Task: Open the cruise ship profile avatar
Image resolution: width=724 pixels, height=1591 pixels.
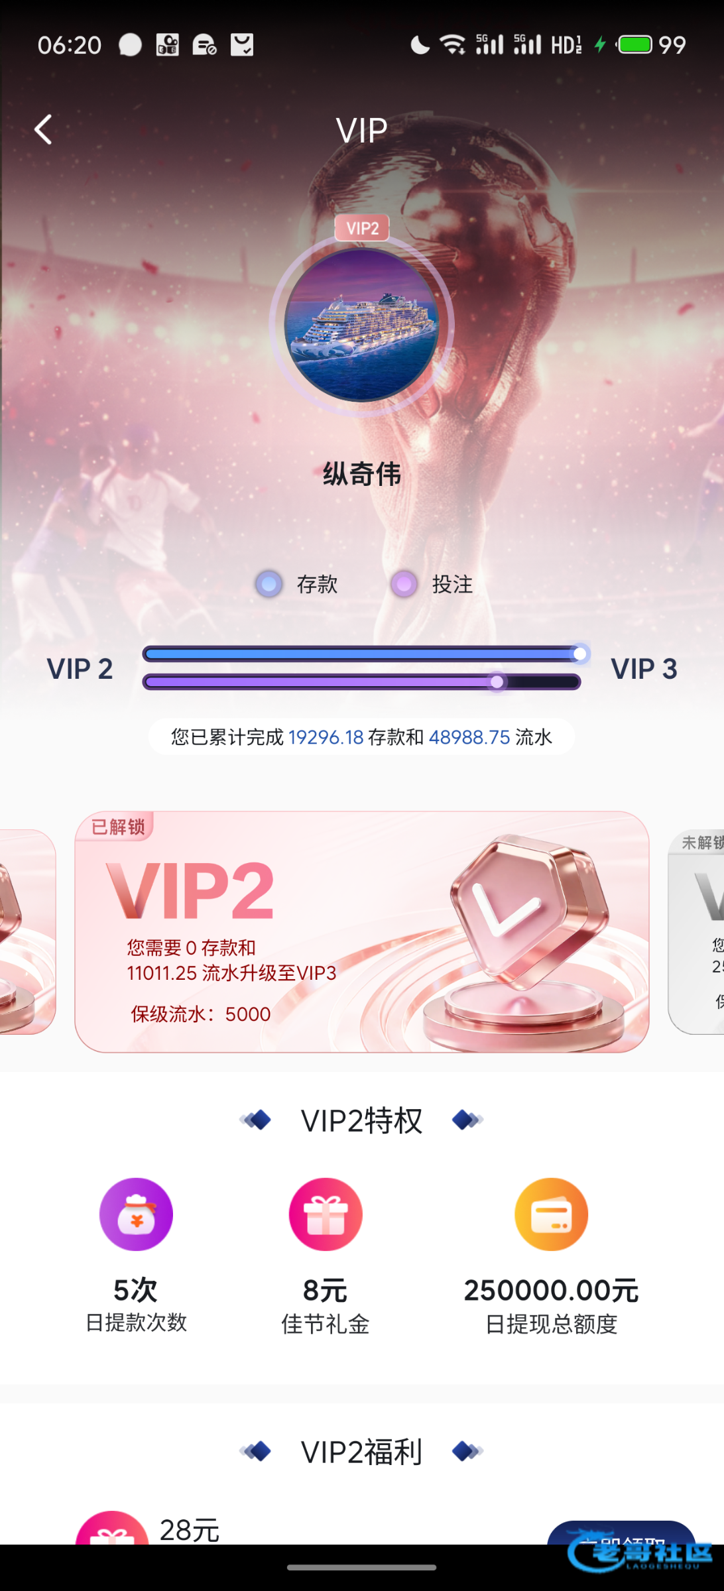Action: click(x=361, y=324)
